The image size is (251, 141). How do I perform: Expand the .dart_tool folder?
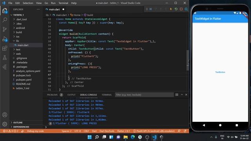pos(21,19)
